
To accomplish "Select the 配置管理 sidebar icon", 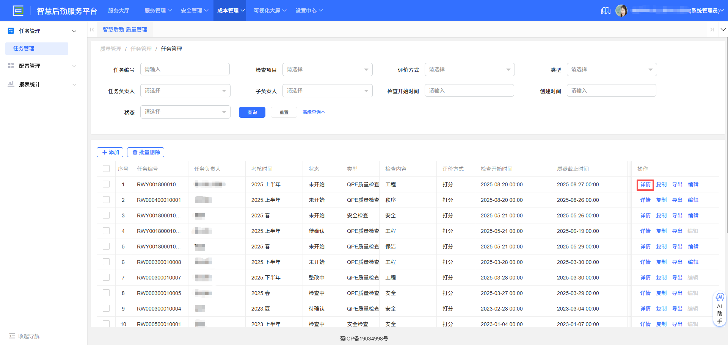I will click(x=11, y=66).
